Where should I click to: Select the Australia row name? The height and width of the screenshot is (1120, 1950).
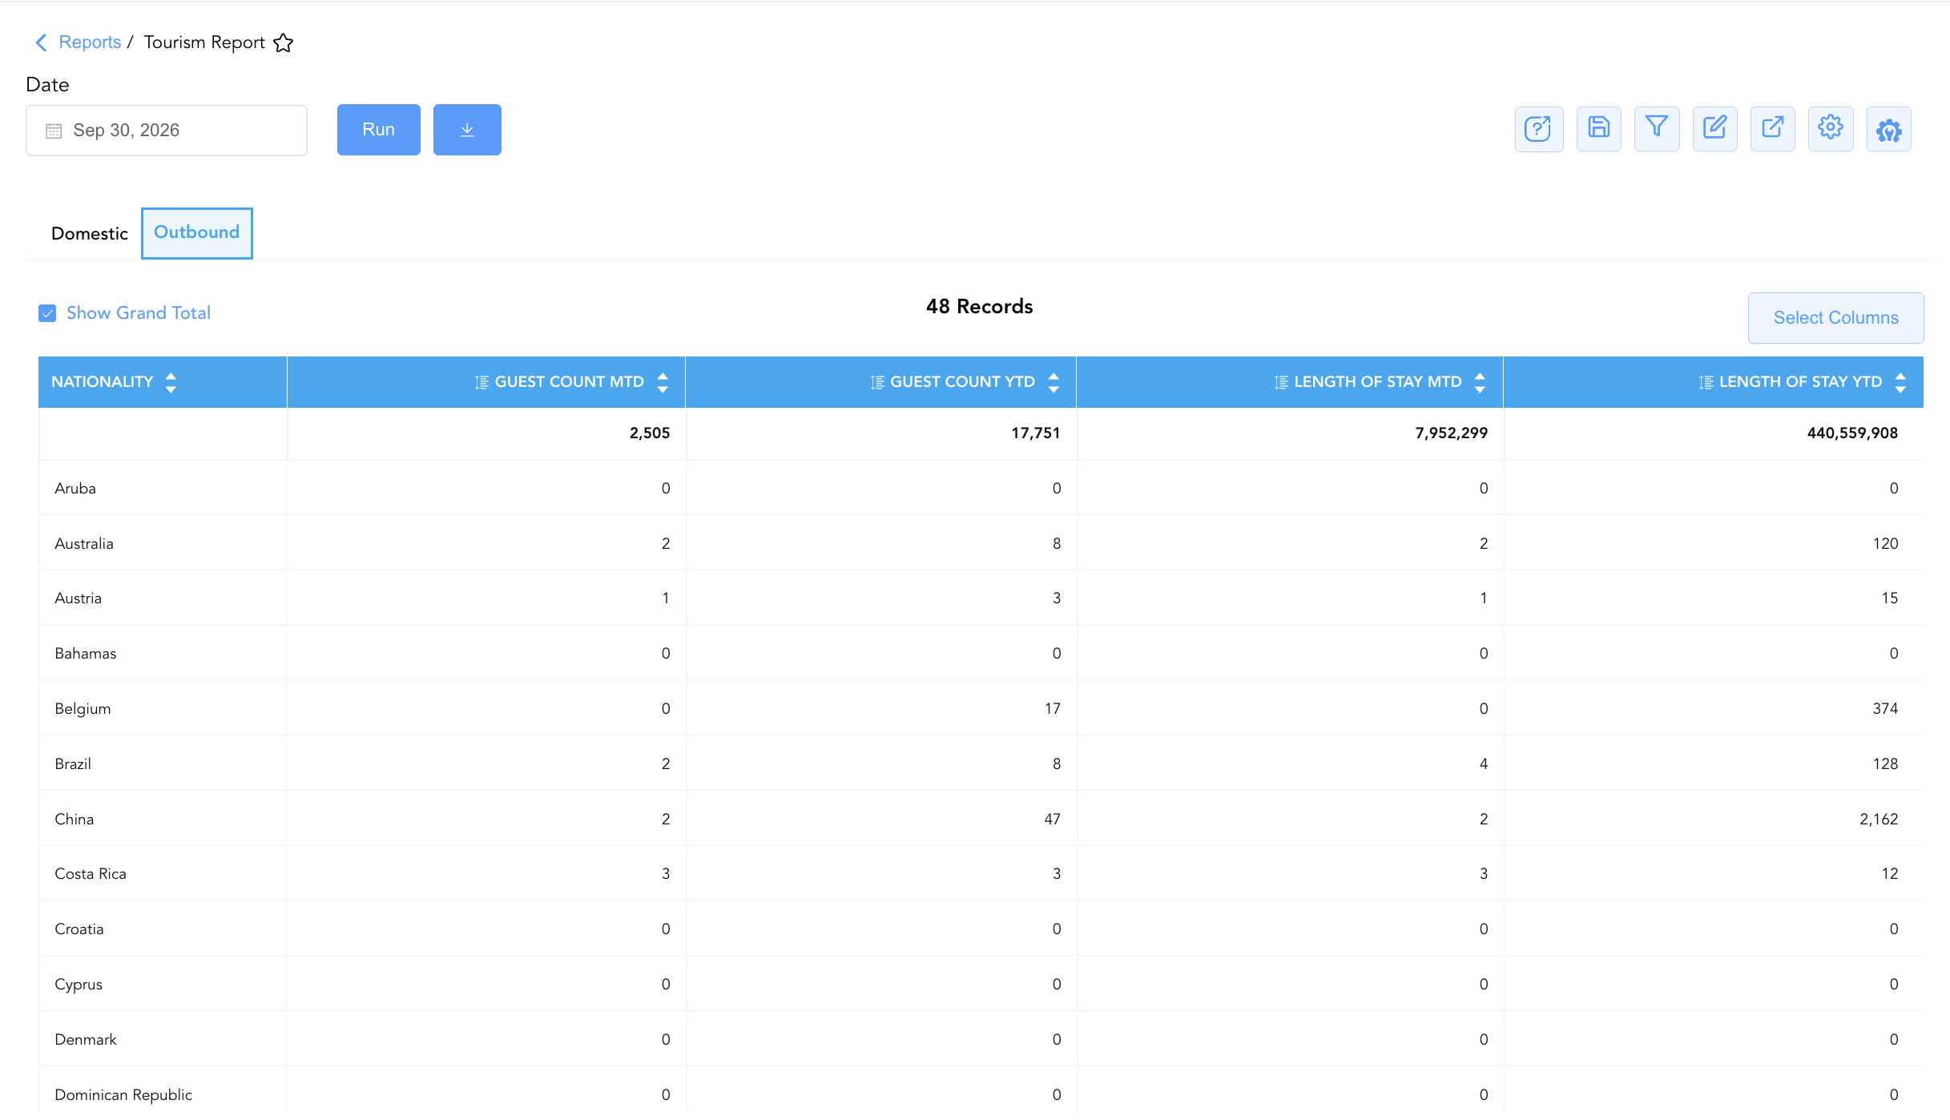pos(84,544)
